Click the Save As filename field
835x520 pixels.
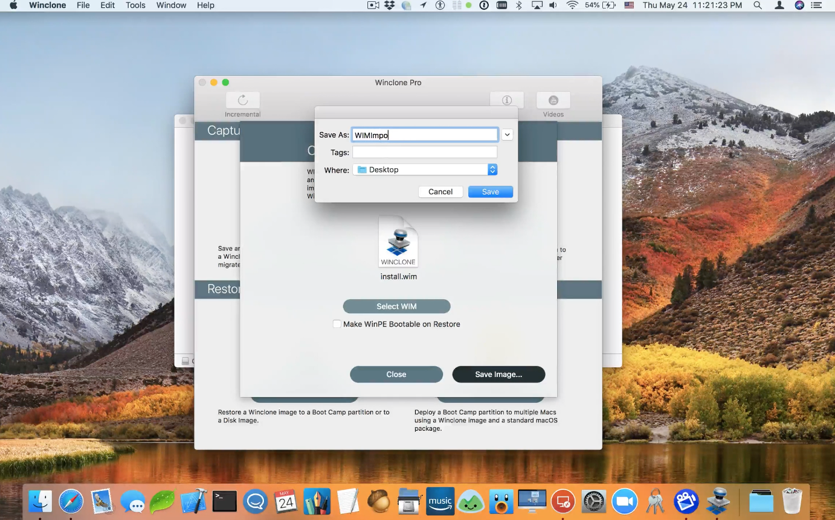[x=425, y=135]
